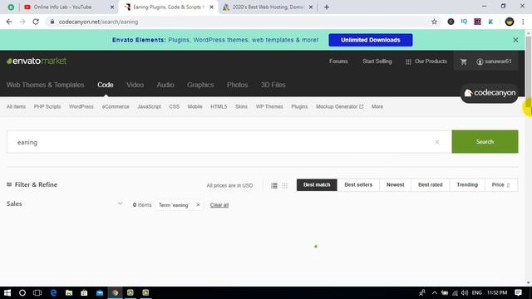Open the sanawar51 account menu
This screenshot has width=532, height=299.
tap(494, 61)
